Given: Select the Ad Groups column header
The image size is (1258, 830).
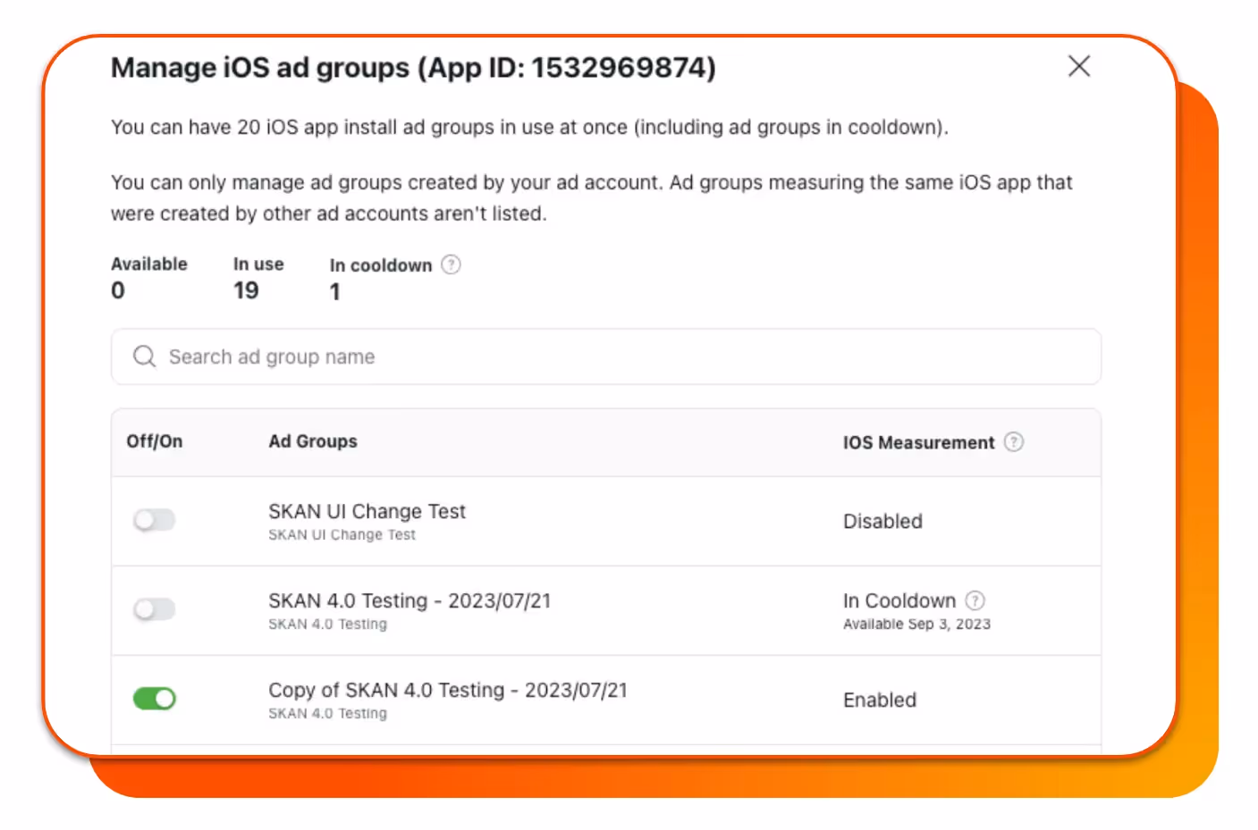Looking at the screenshot, I should [313, 440].
